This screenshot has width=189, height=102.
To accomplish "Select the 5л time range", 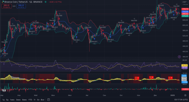I will pos(38,100).
